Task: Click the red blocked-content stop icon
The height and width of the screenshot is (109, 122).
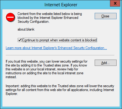Action: (11, 17)
